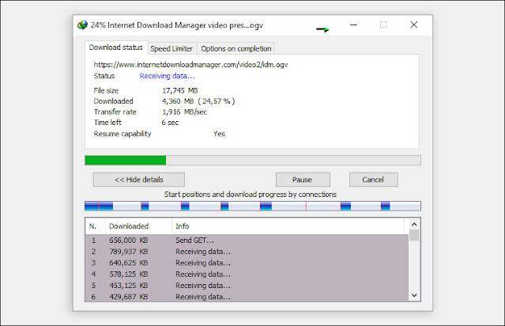Click the IDM globe icon in title bar
Screen dimensions: 505x326
(x=82, y=25)
